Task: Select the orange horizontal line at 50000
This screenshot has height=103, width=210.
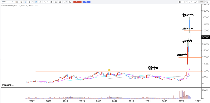Action: [190, 17]
